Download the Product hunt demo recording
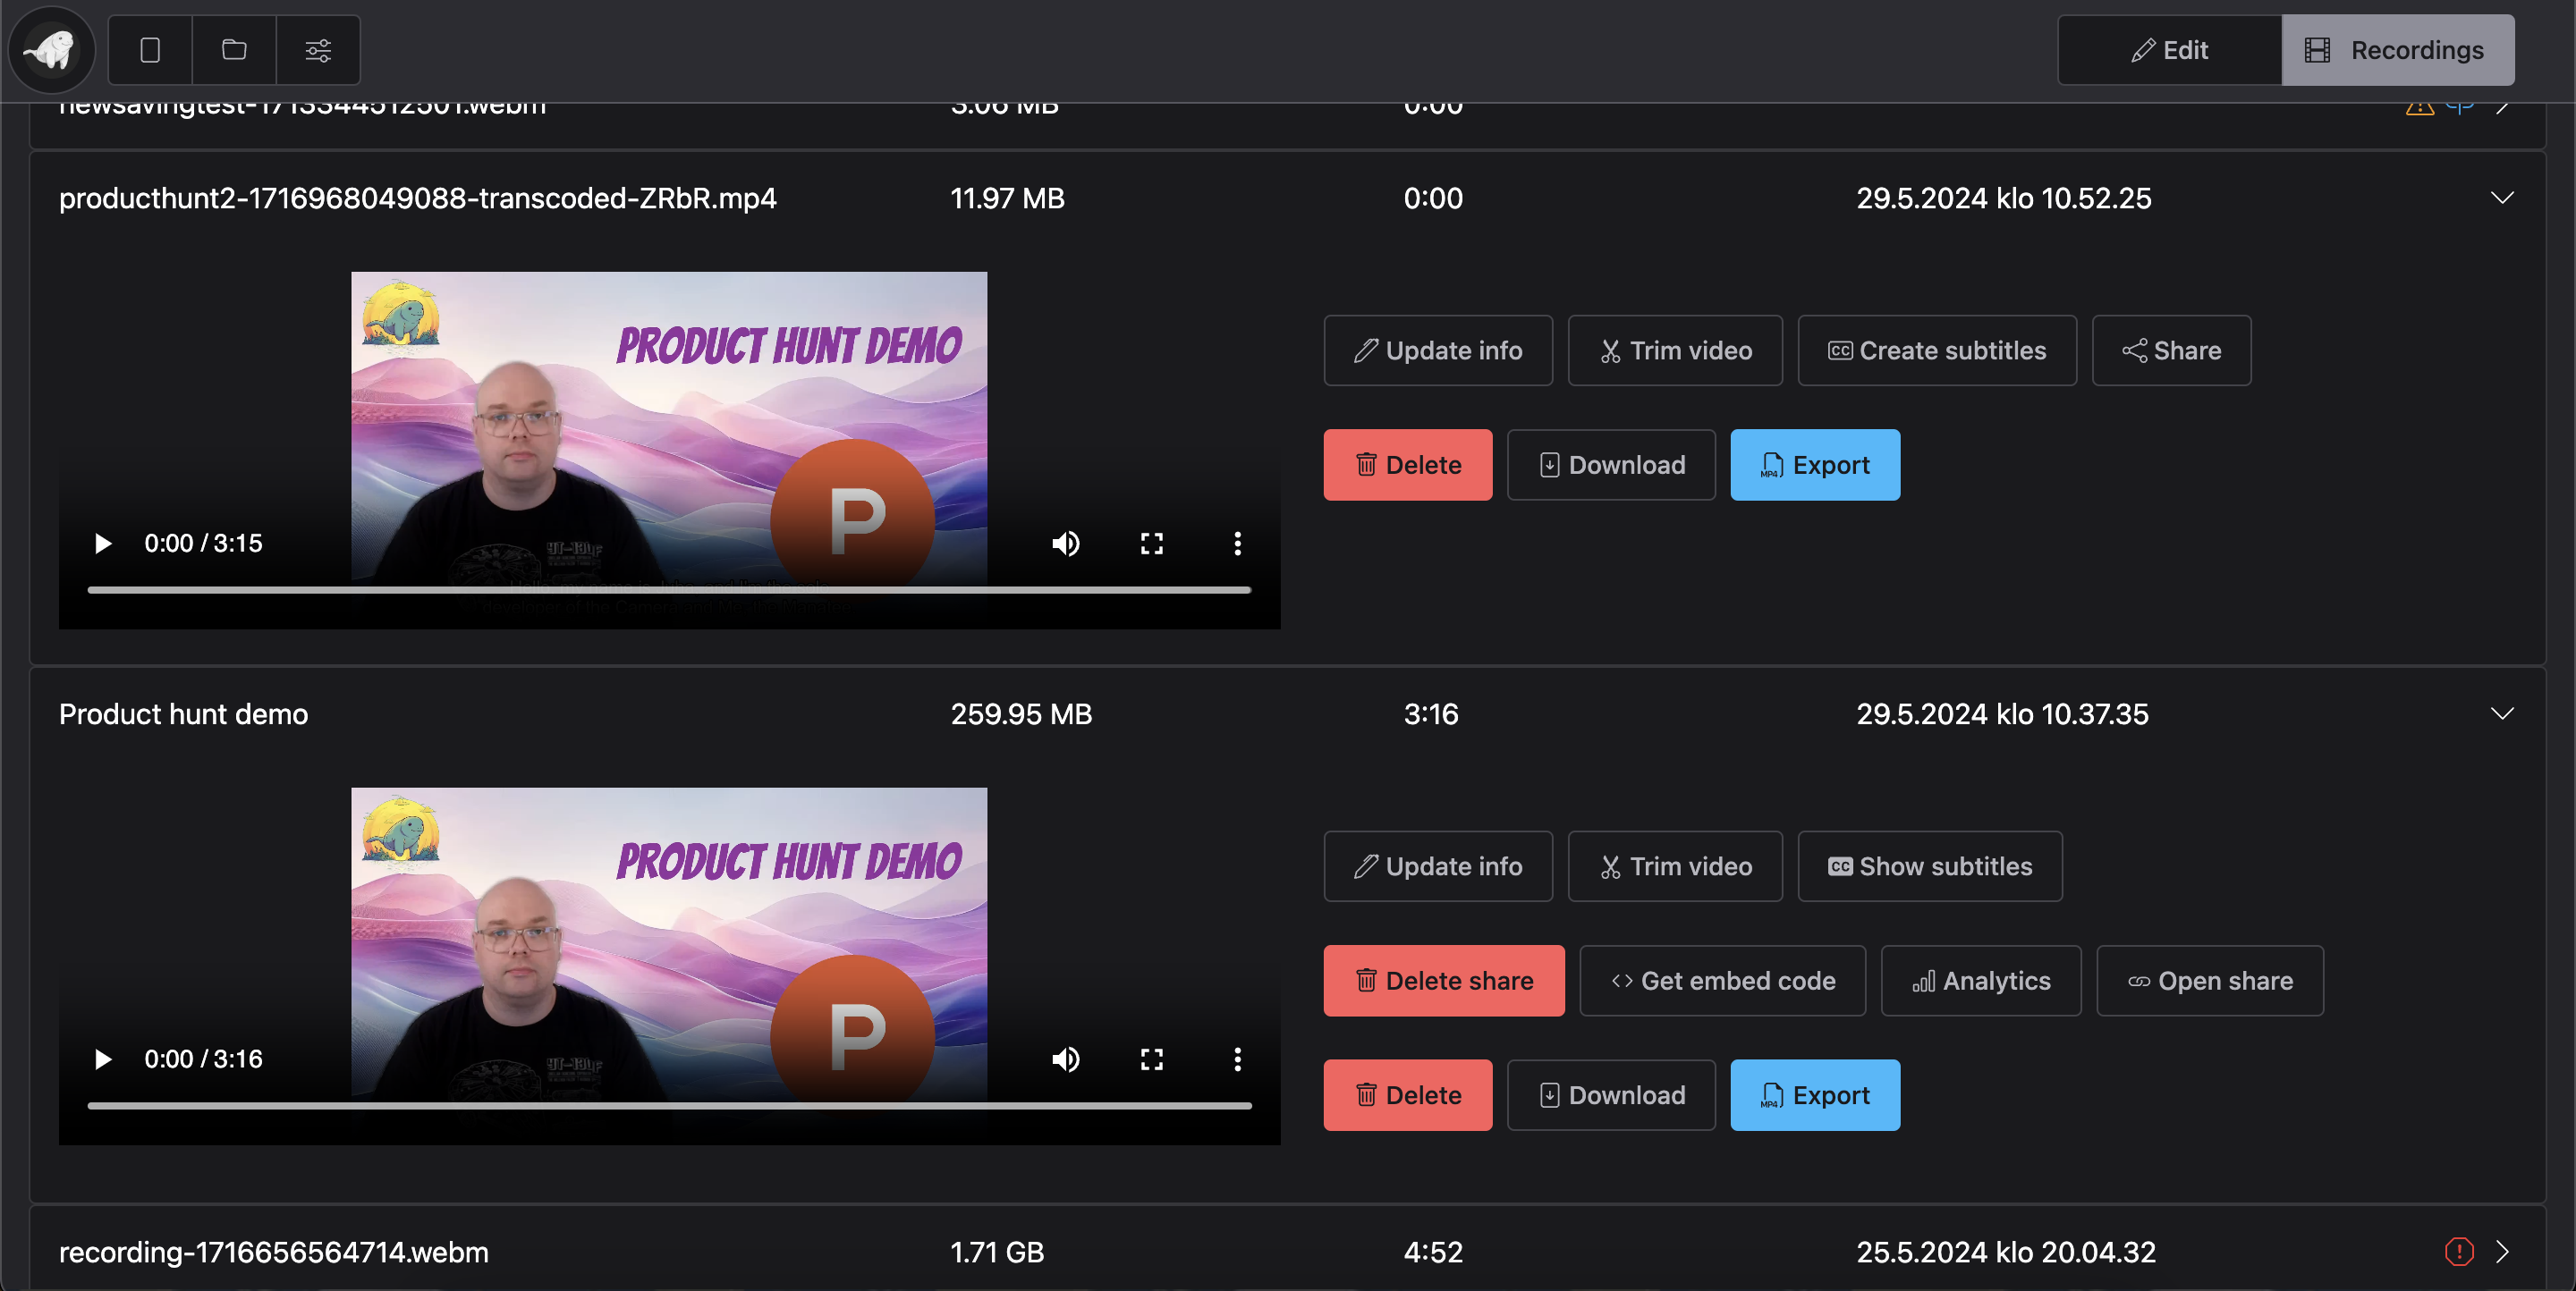 click(x=1611, y=1095)
